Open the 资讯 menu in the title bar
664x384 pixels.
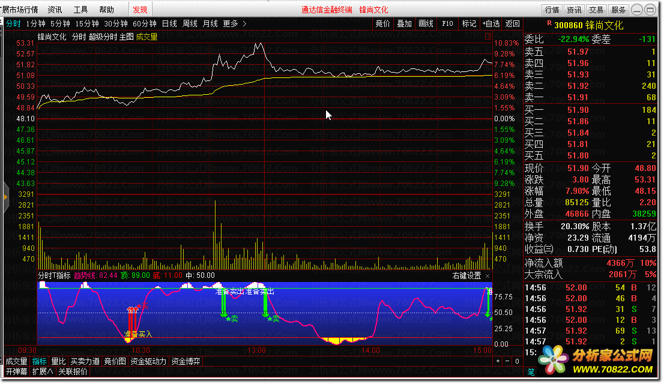tap(55, 10)
